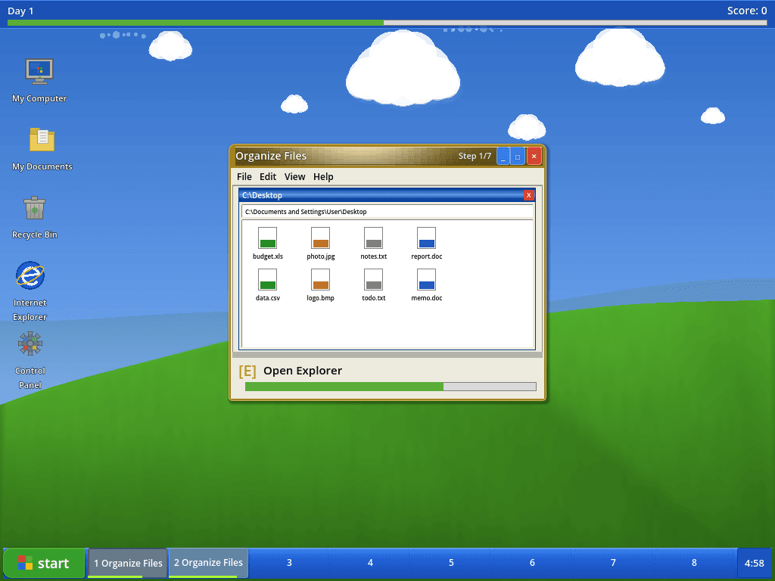Select taskbar slot 8

pyautogui.click(x=695, y=563)
